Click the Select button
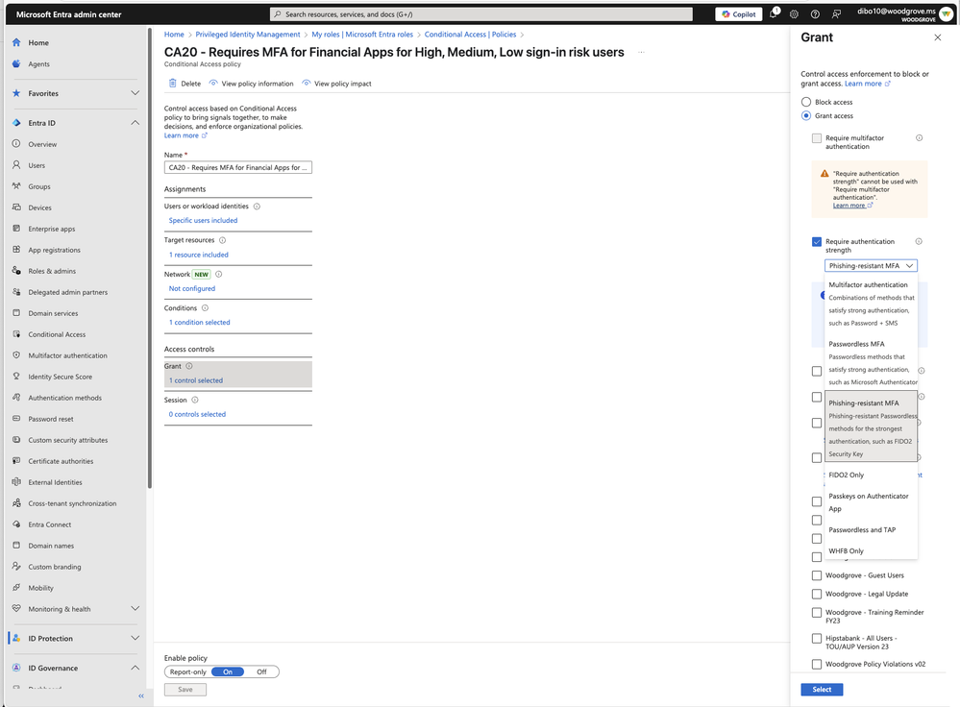 822,690
